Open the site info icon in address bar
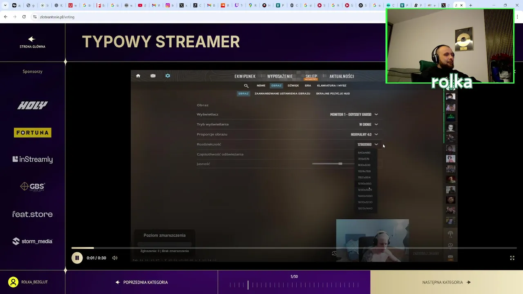Screen dimensions: 523x294 coord(35,17)
